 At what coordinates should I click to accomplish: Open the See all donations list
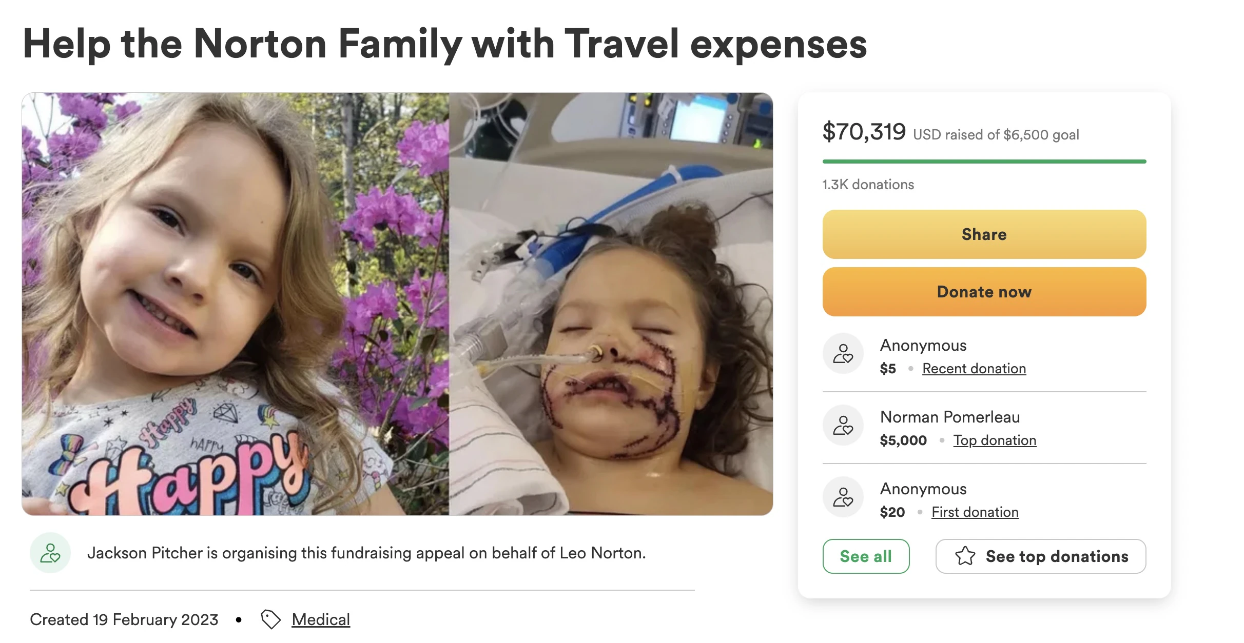pos(866,556)
